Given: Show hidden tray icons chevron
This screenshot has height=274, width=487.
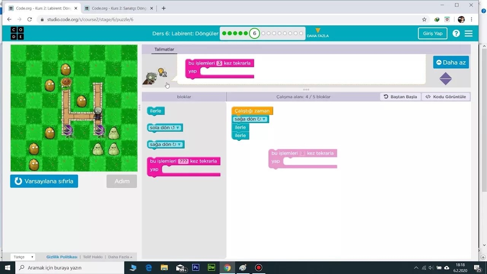Looking at the screenshot, I should coord(416,268).
